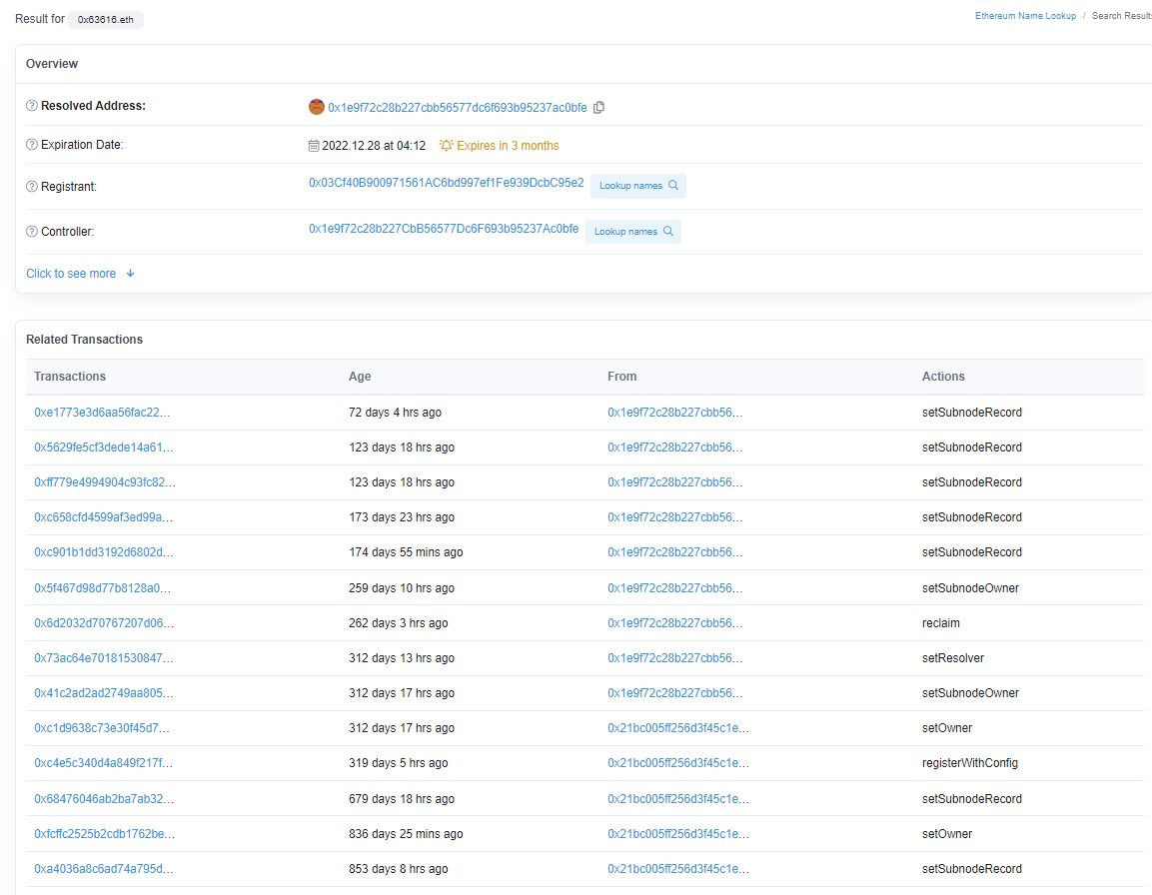Click the alarm bell expiry icon

[x=446, y=146]
